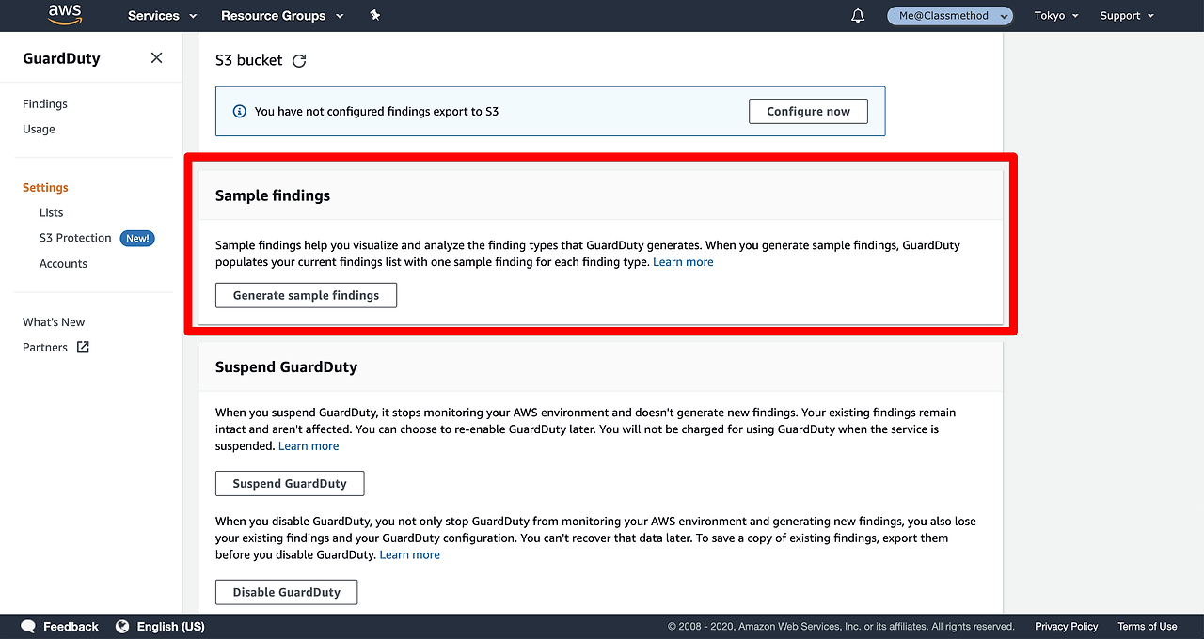1204x639 pixels.
Task: Open the Support dropdown
Action: point(1127,16)
